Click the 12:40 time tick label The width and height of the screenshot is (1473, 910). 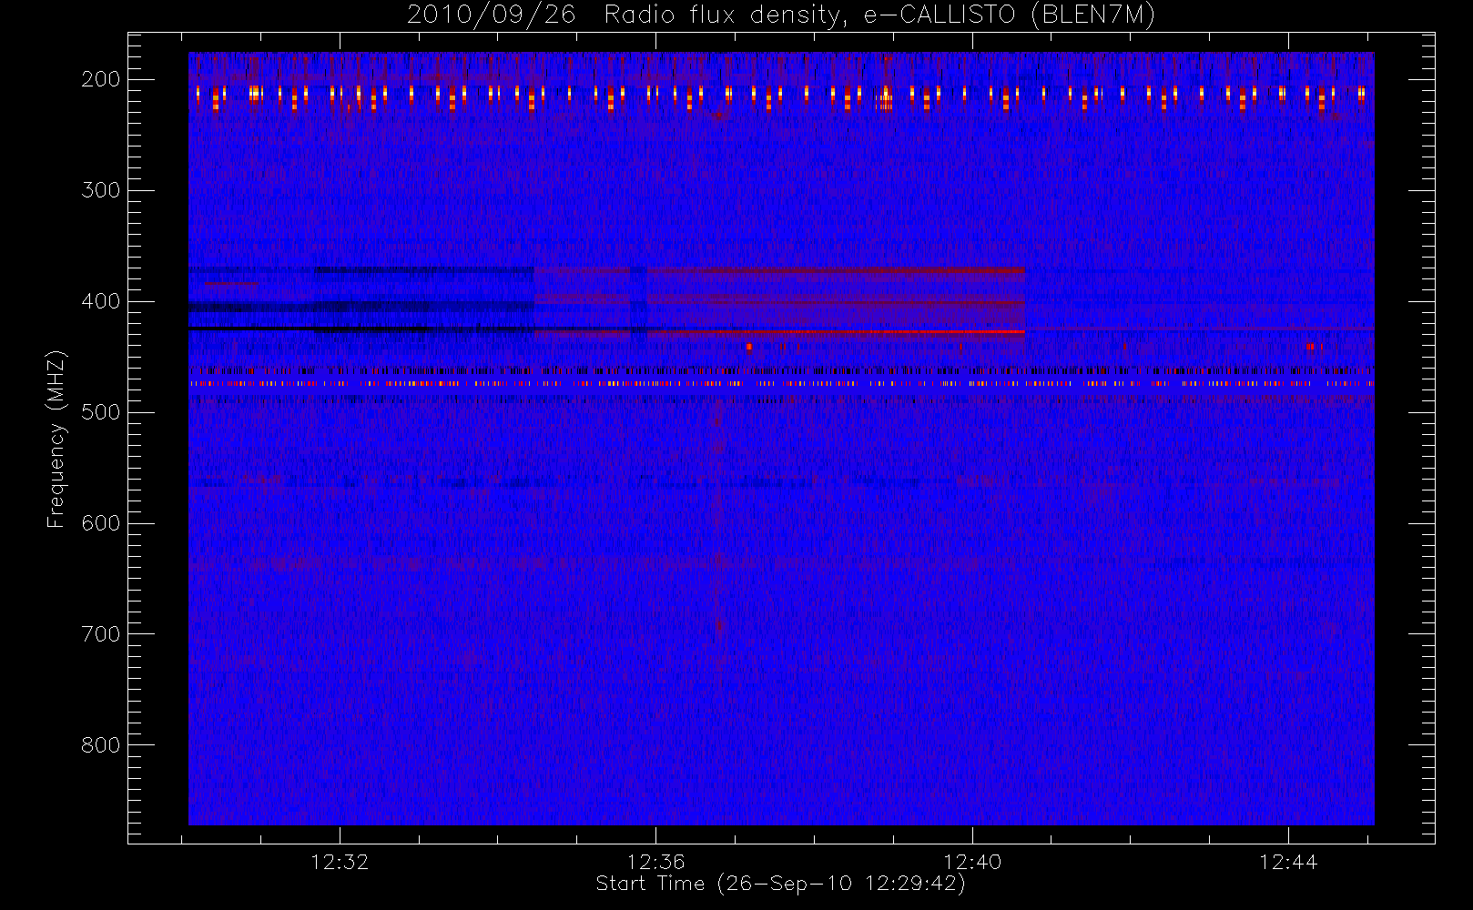pos(972,862)
